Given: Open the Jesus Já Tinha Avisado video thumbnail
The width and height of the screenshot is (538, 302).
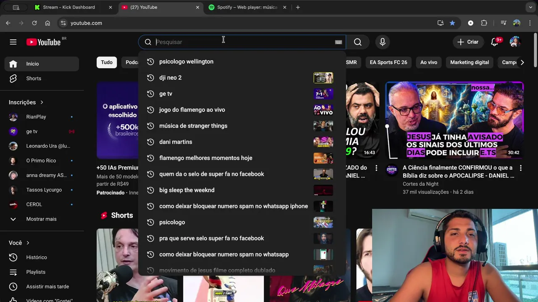Looking at the screenshot, I should (x=454, y=120).
